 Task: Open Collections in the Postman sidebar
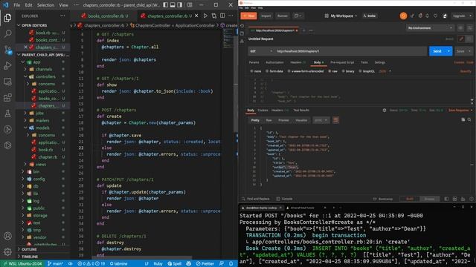click(x=242, y=33)
